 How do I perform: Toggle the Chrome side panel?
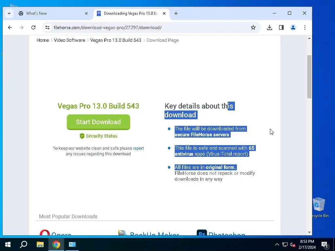281,27
